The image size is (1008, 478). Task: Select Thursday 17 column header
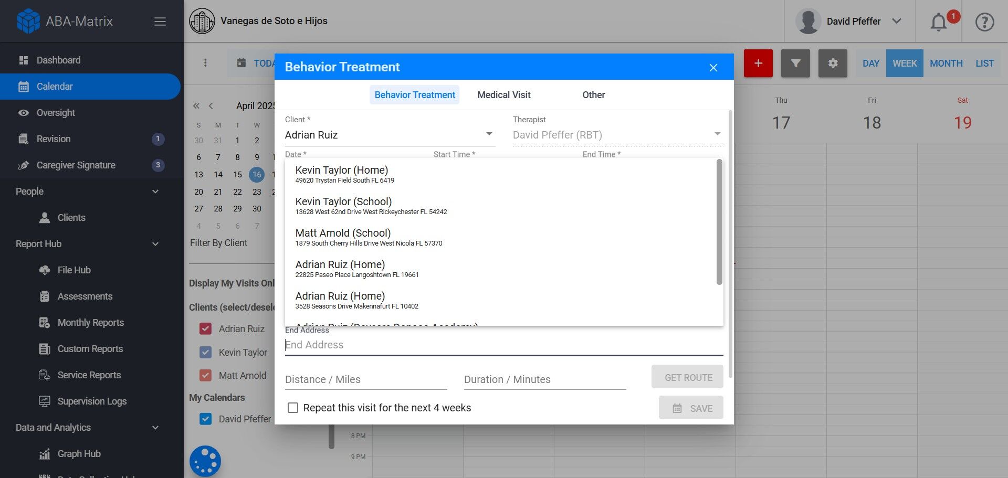click(781, 115)
